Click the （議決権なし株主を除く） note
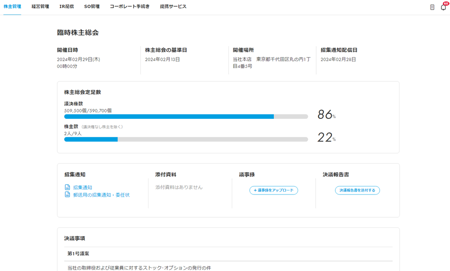This screenshot has height=271, width=450. coord(102,127)
